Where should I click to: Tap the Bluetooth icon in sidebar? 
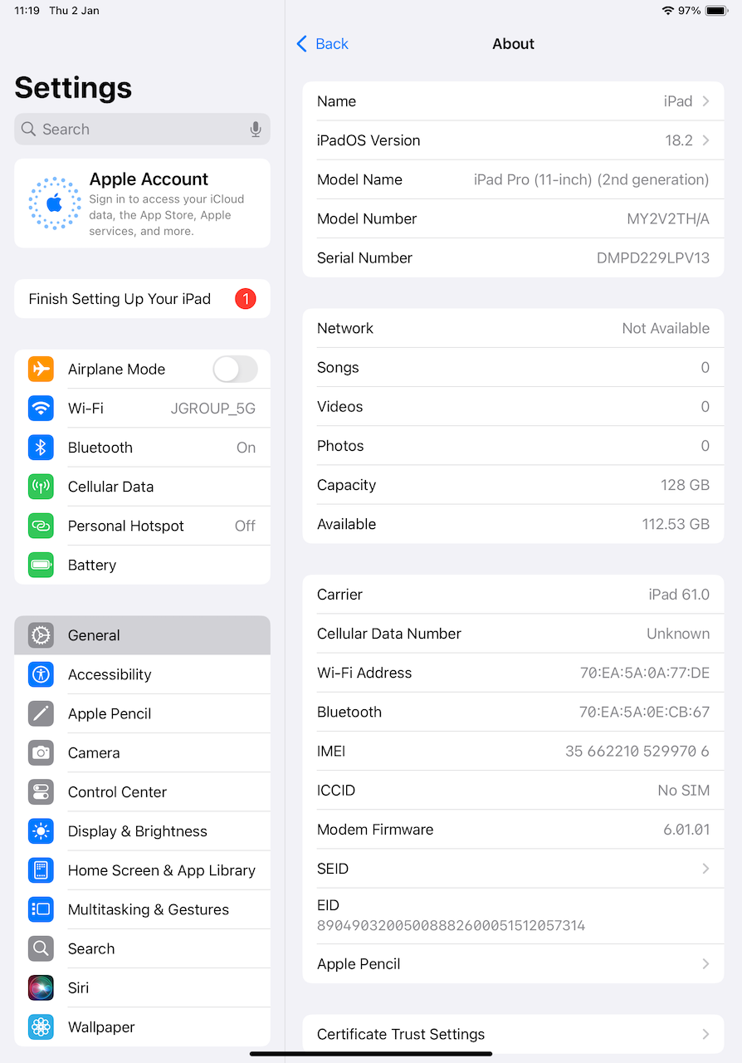pyautogui.click(x=41, y=447)
